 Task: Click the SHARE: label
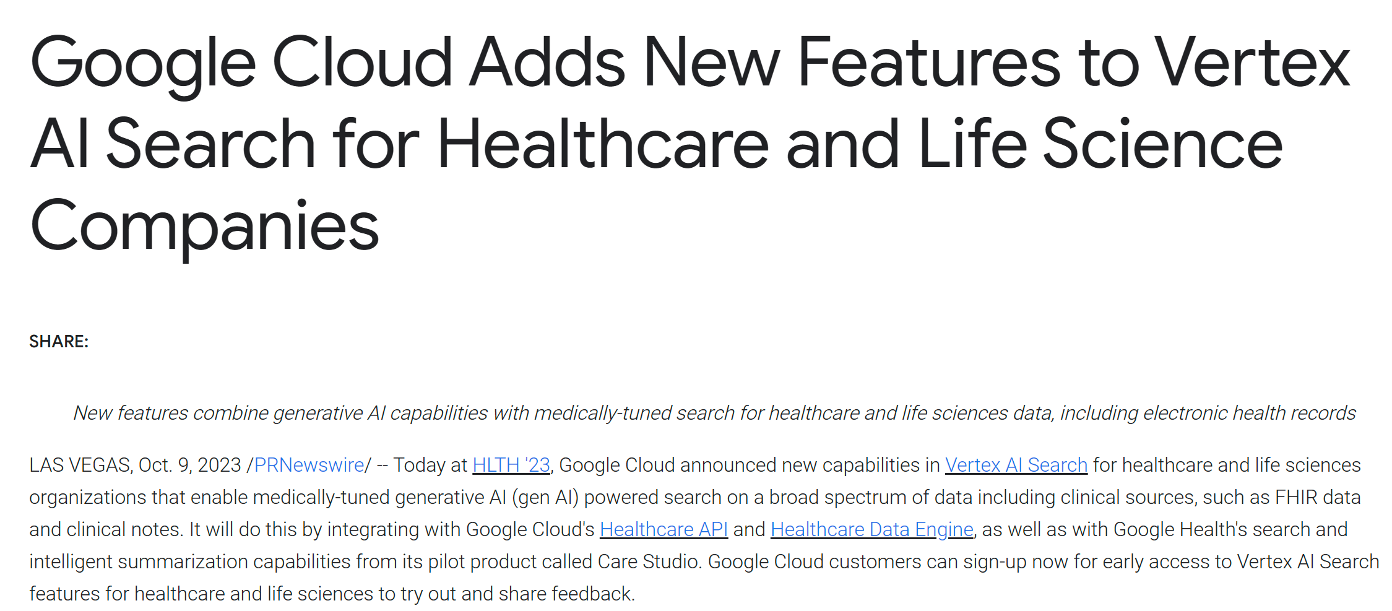(x=59, y=342)
